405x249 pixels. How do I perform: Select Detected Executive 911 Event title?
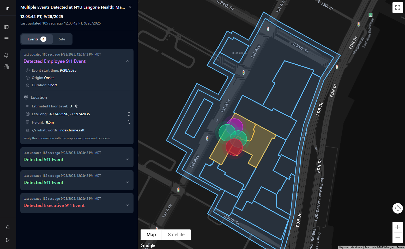tap(54, 205)
